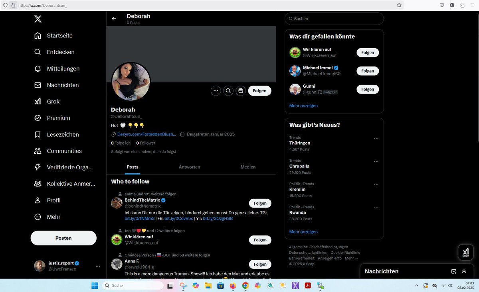Follow Deborah with the Folgen button
This screenshot has height=292, width=479.
pyautogui.click(x=259, y=91)
